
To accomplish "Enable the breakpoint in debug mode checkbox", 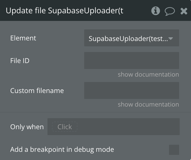I will (174, 150).
